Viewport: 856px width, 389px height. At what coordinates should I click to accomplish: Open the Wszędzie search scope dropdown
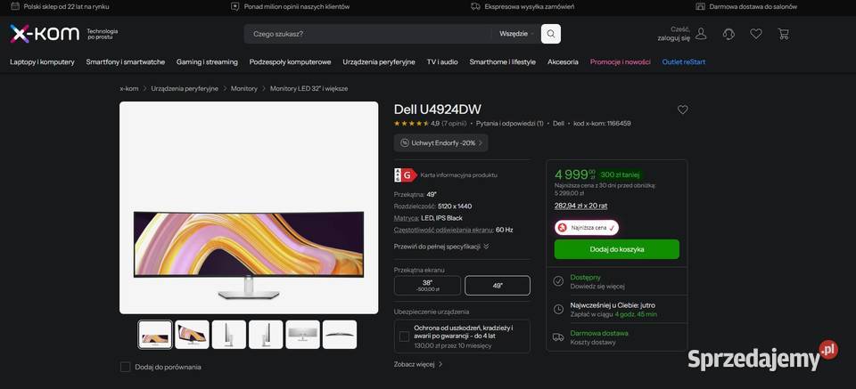click(x=516, y=34)
